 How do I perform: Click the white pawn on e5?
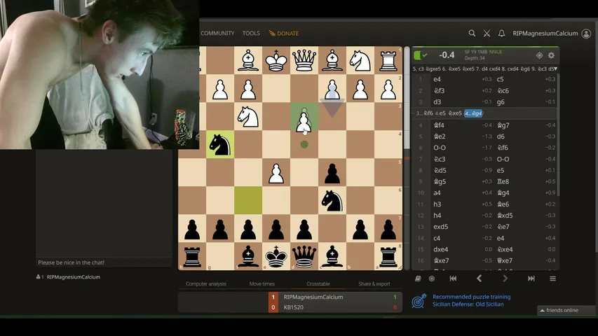(276, 173)
